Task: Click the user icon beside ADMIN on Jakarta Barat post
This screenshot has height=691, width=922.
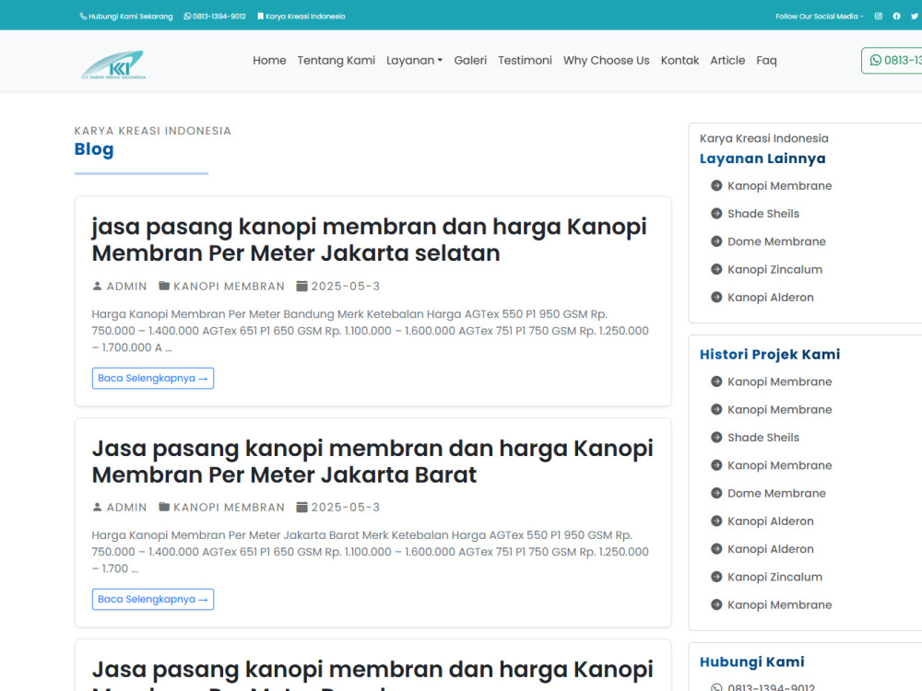Action: 97,507
